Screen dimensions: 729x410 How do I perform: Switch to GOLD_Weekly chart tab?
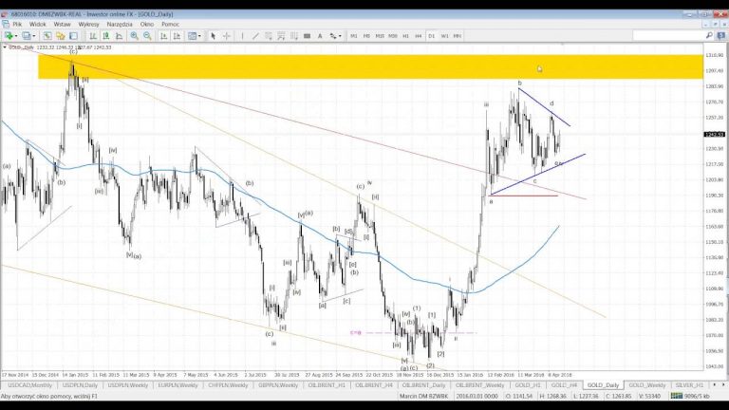tap(646, 385)
